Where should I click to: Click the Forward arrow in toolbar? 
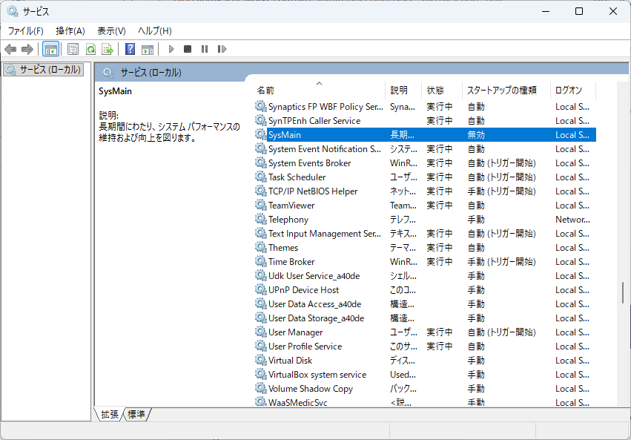(27, 50)
